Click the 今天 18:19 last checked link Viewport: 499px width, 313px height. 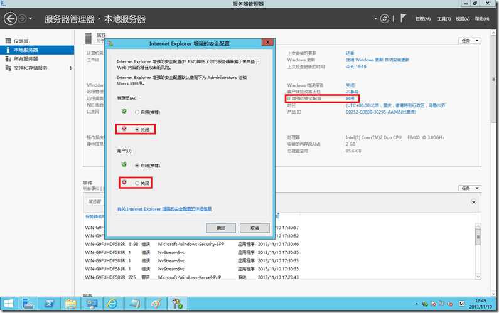(x=356, y=66)
